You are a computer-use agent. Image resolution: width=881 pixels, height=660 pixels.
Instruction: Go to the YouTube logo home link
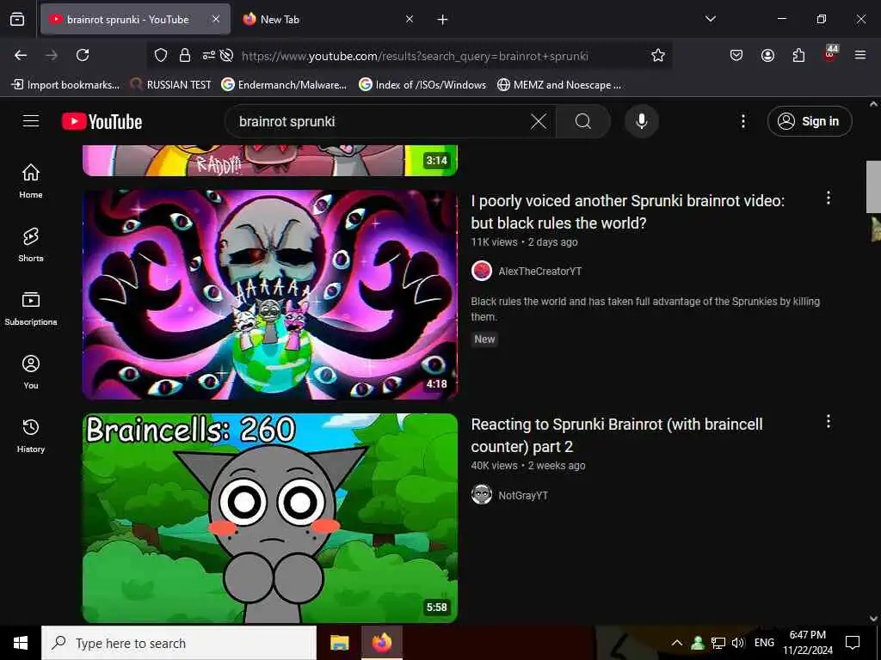coord(102,121)
